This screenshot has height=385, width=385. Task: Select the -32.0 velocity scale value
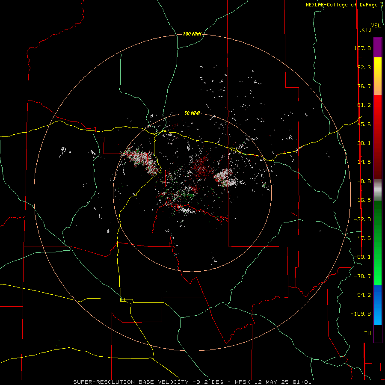pyautogui.click(x=362, y=219)
